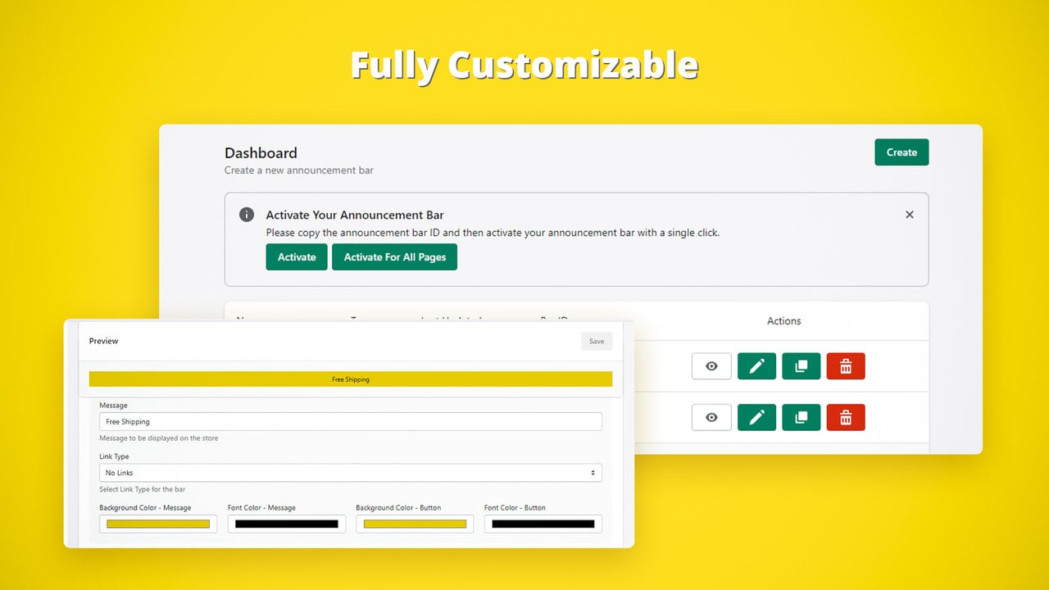
Task: Duplicate the second announcement bar
Action: coord(802,417)
